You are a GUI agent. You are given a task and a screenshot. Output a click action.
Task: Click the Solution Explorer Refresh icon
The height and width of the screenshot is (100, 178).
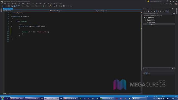coord(156,11)
